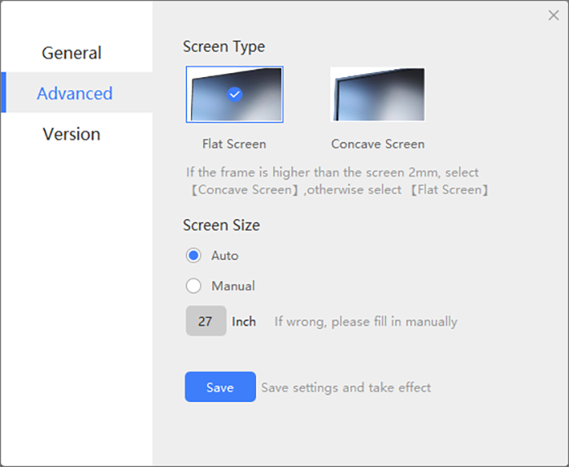The image size is (569, 467).
Task: Click the Screen Type heading
Action: (224, 47)
